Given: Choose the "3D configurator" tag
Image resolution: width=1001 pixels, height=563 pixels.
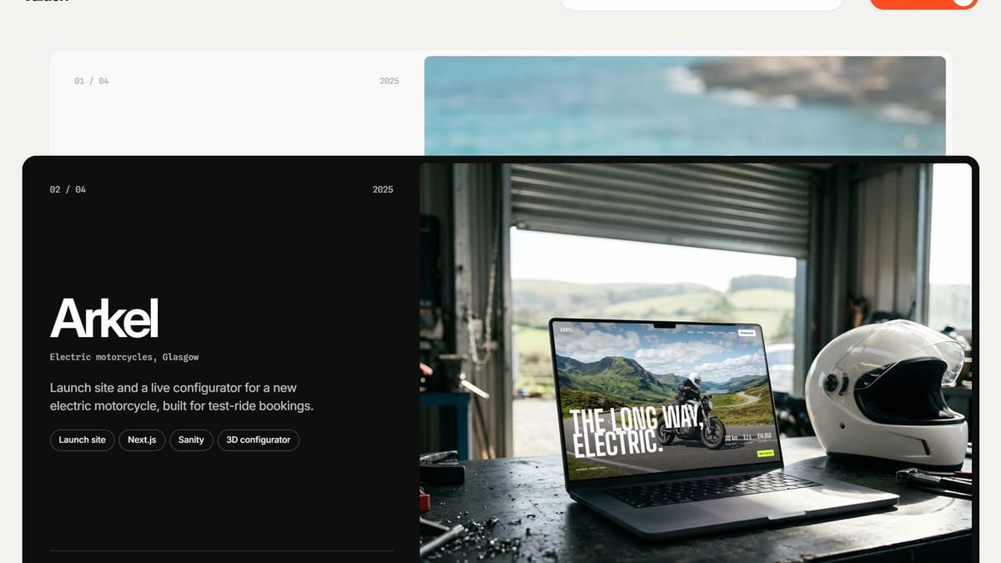Looking at the screenshot, I should (x=259, y=440).
